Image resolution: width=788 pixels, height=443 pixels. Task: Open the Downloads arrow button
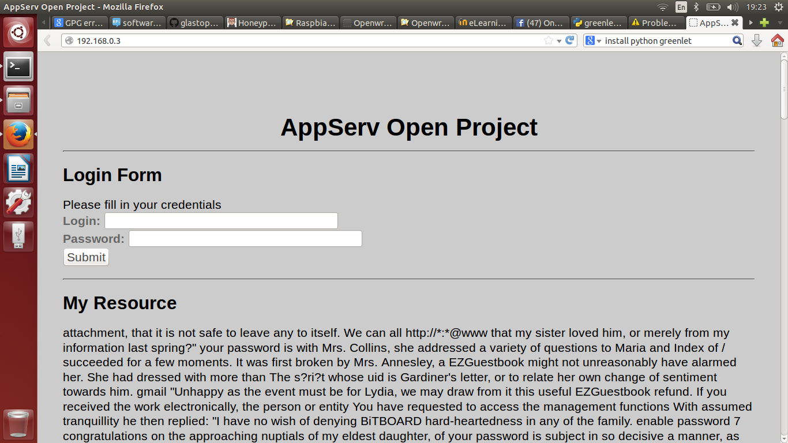point(757,40)
